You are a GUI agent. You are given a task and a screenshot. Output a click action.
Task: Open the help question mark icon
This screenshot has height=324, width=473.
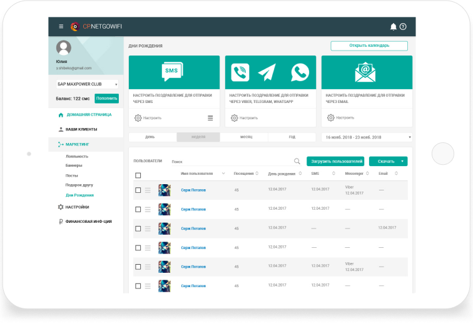[x=403, y=26]
